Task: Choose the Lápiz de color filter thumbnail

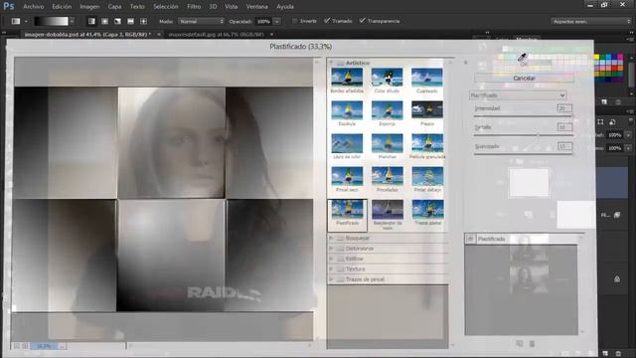Action: point(347,143)
